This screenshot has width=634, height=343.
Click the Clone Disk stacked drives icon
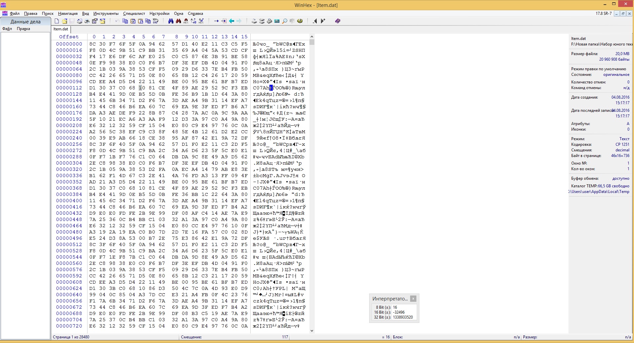262,21
